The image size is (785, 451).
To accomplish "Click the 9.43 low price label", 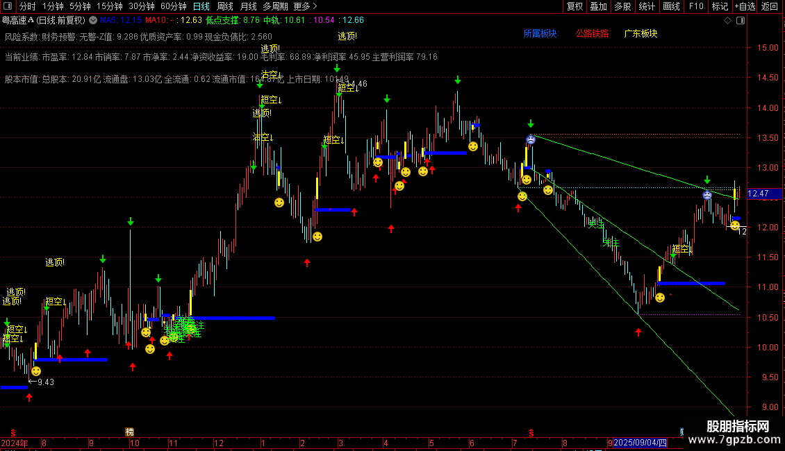I will point(46,382).
